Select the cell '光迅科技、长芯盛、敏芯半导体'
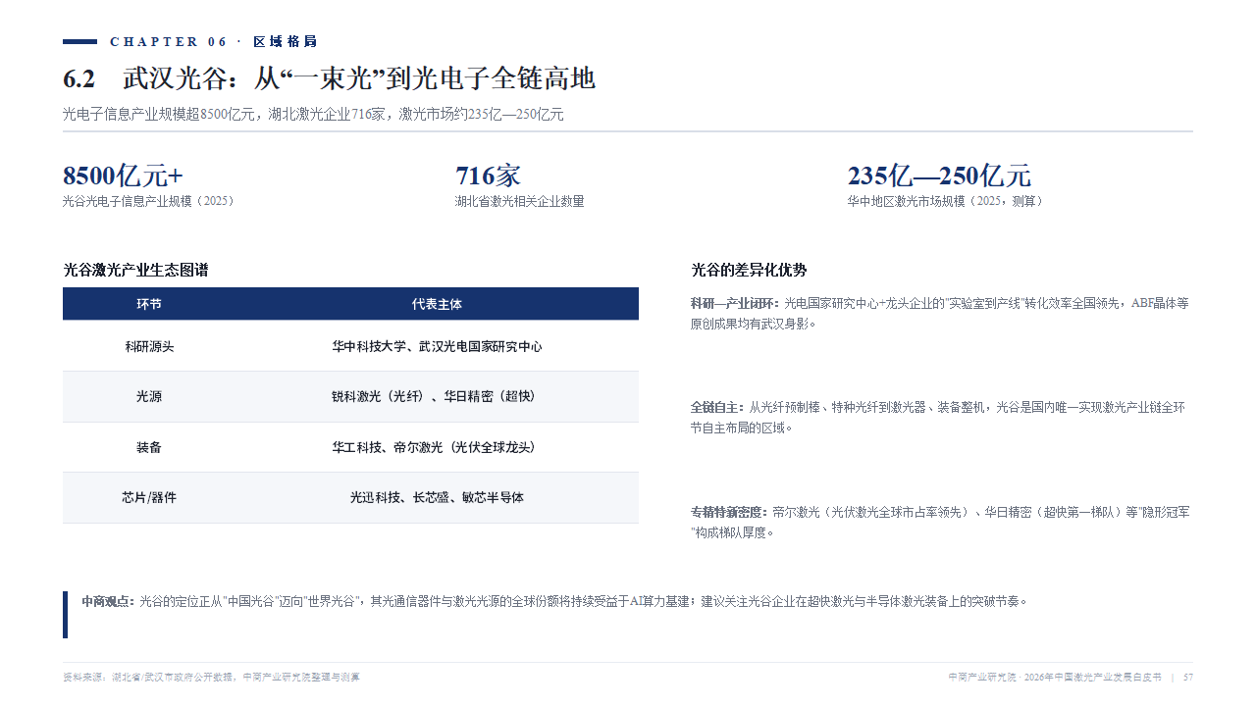The height and width of the screenshot is (706, 1256). 437,498
